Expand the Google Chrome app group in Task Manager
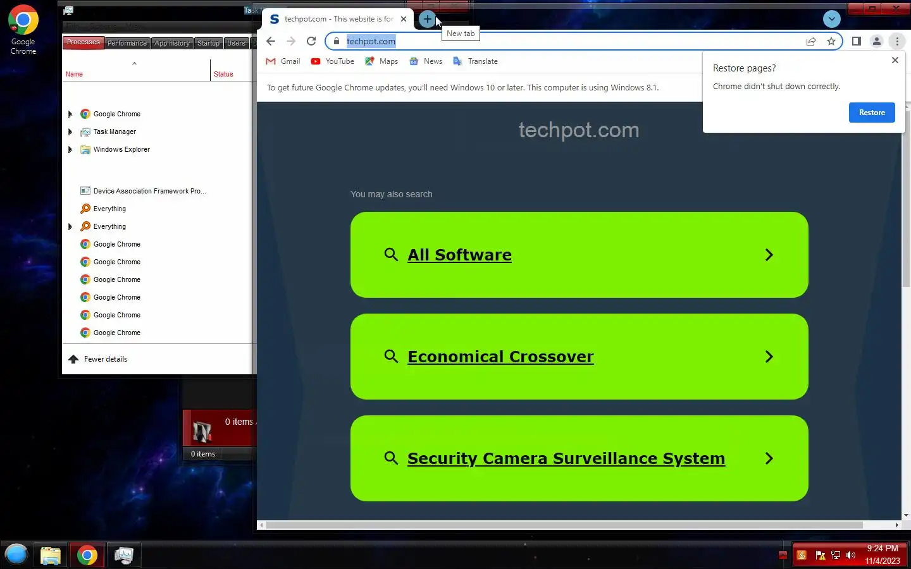 70,114
